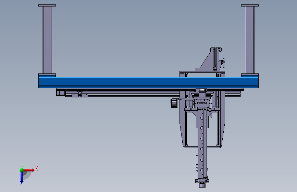Click the red X axis arrow of the triad
The image size is (297, 192).
29,170
